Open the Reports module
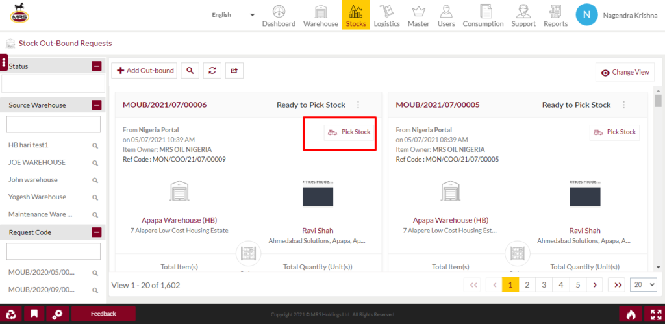The image size is (665, 324). point(556,16)
